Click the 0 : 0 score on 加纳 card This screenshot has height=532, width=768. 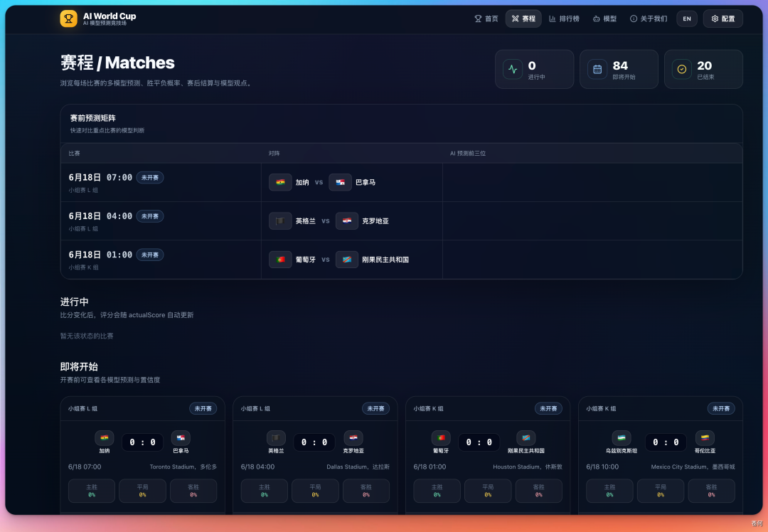142,442
